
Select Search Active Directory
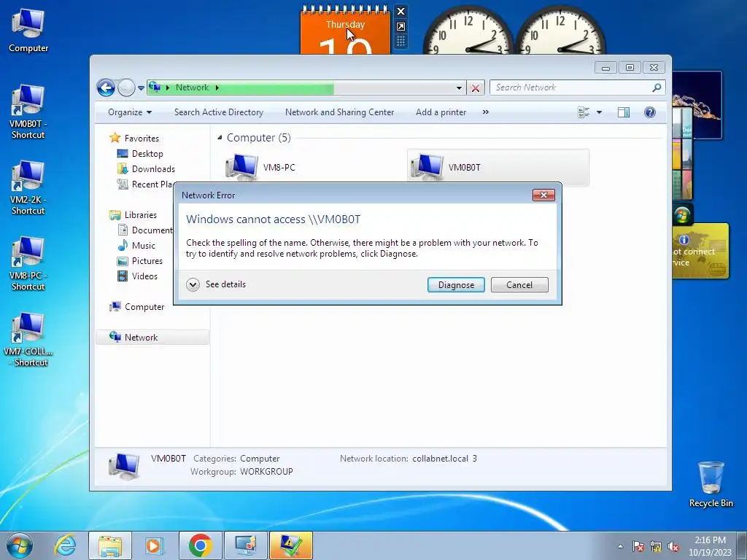219,112
